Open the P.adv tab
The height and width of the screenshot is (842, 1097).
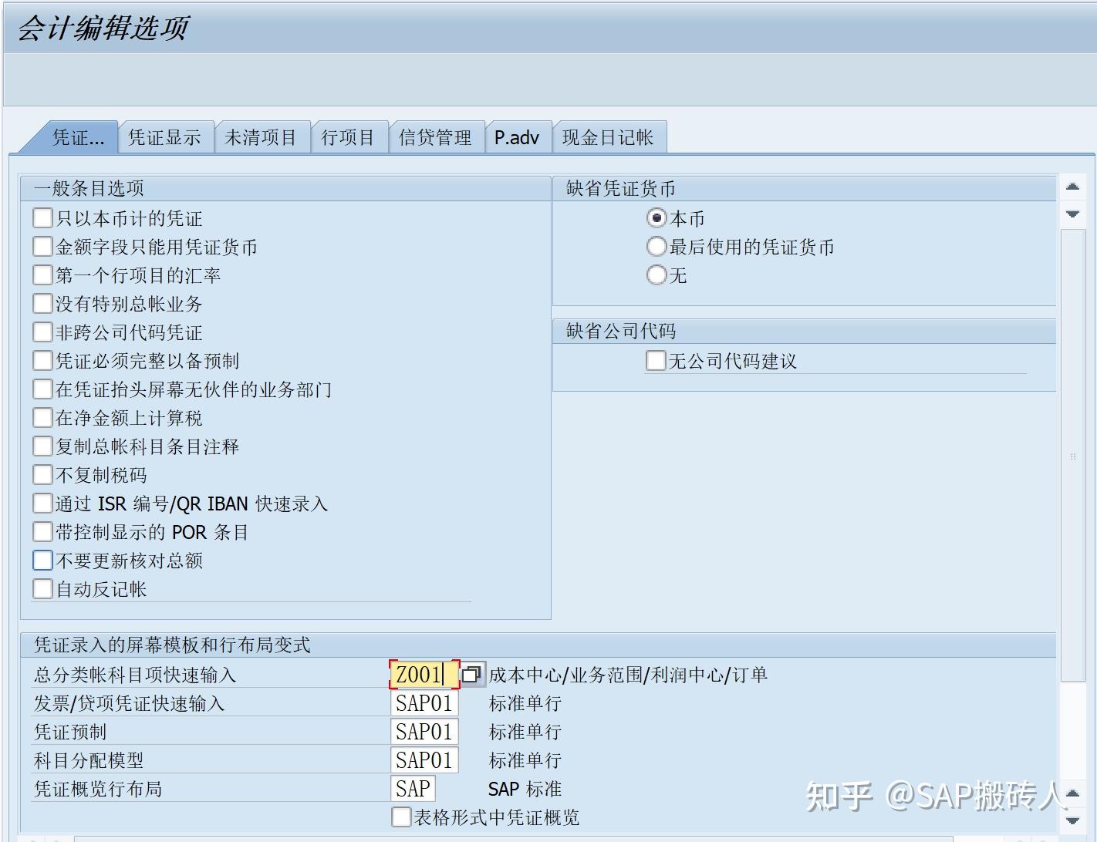coord(517,137)
